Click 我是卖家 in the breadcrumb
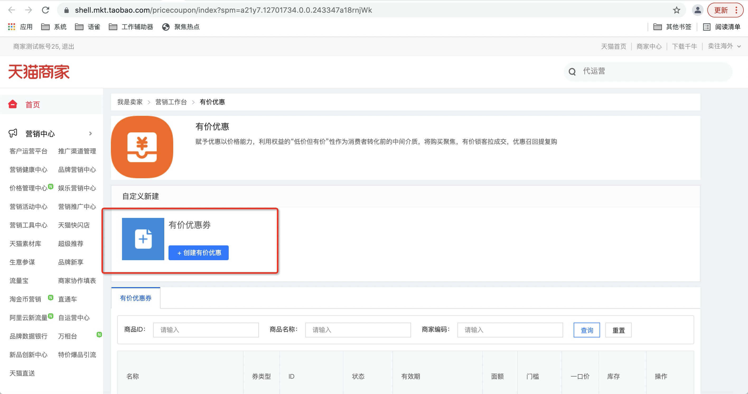Screen dimensions: 748x394 [130, 102]
